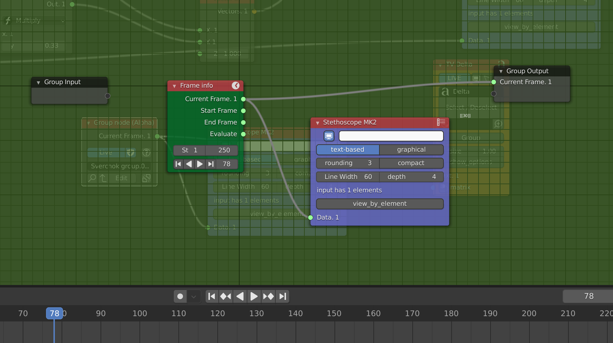Jump to next keyframe in timeline controls
This screenshot has height=343, width=613.
point(268,296)
